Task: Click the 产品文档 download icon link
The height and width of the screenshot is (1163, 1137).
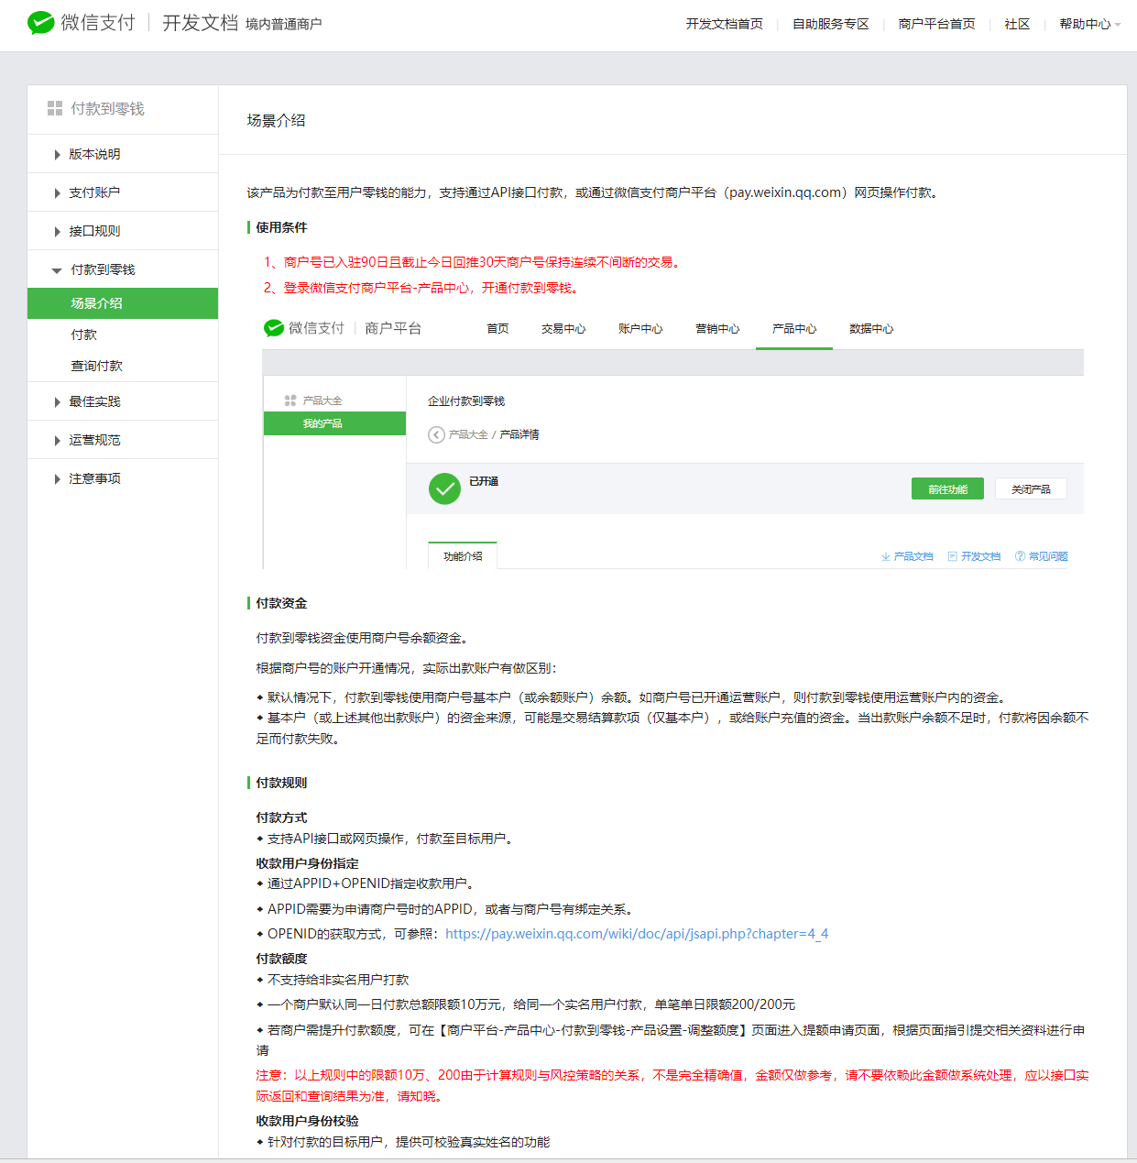Action: pos(907,556)
